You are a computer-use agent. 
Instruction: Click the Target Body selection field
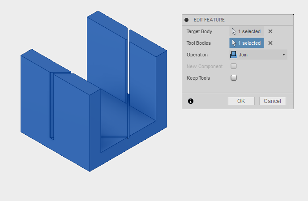tap(247, 31)
